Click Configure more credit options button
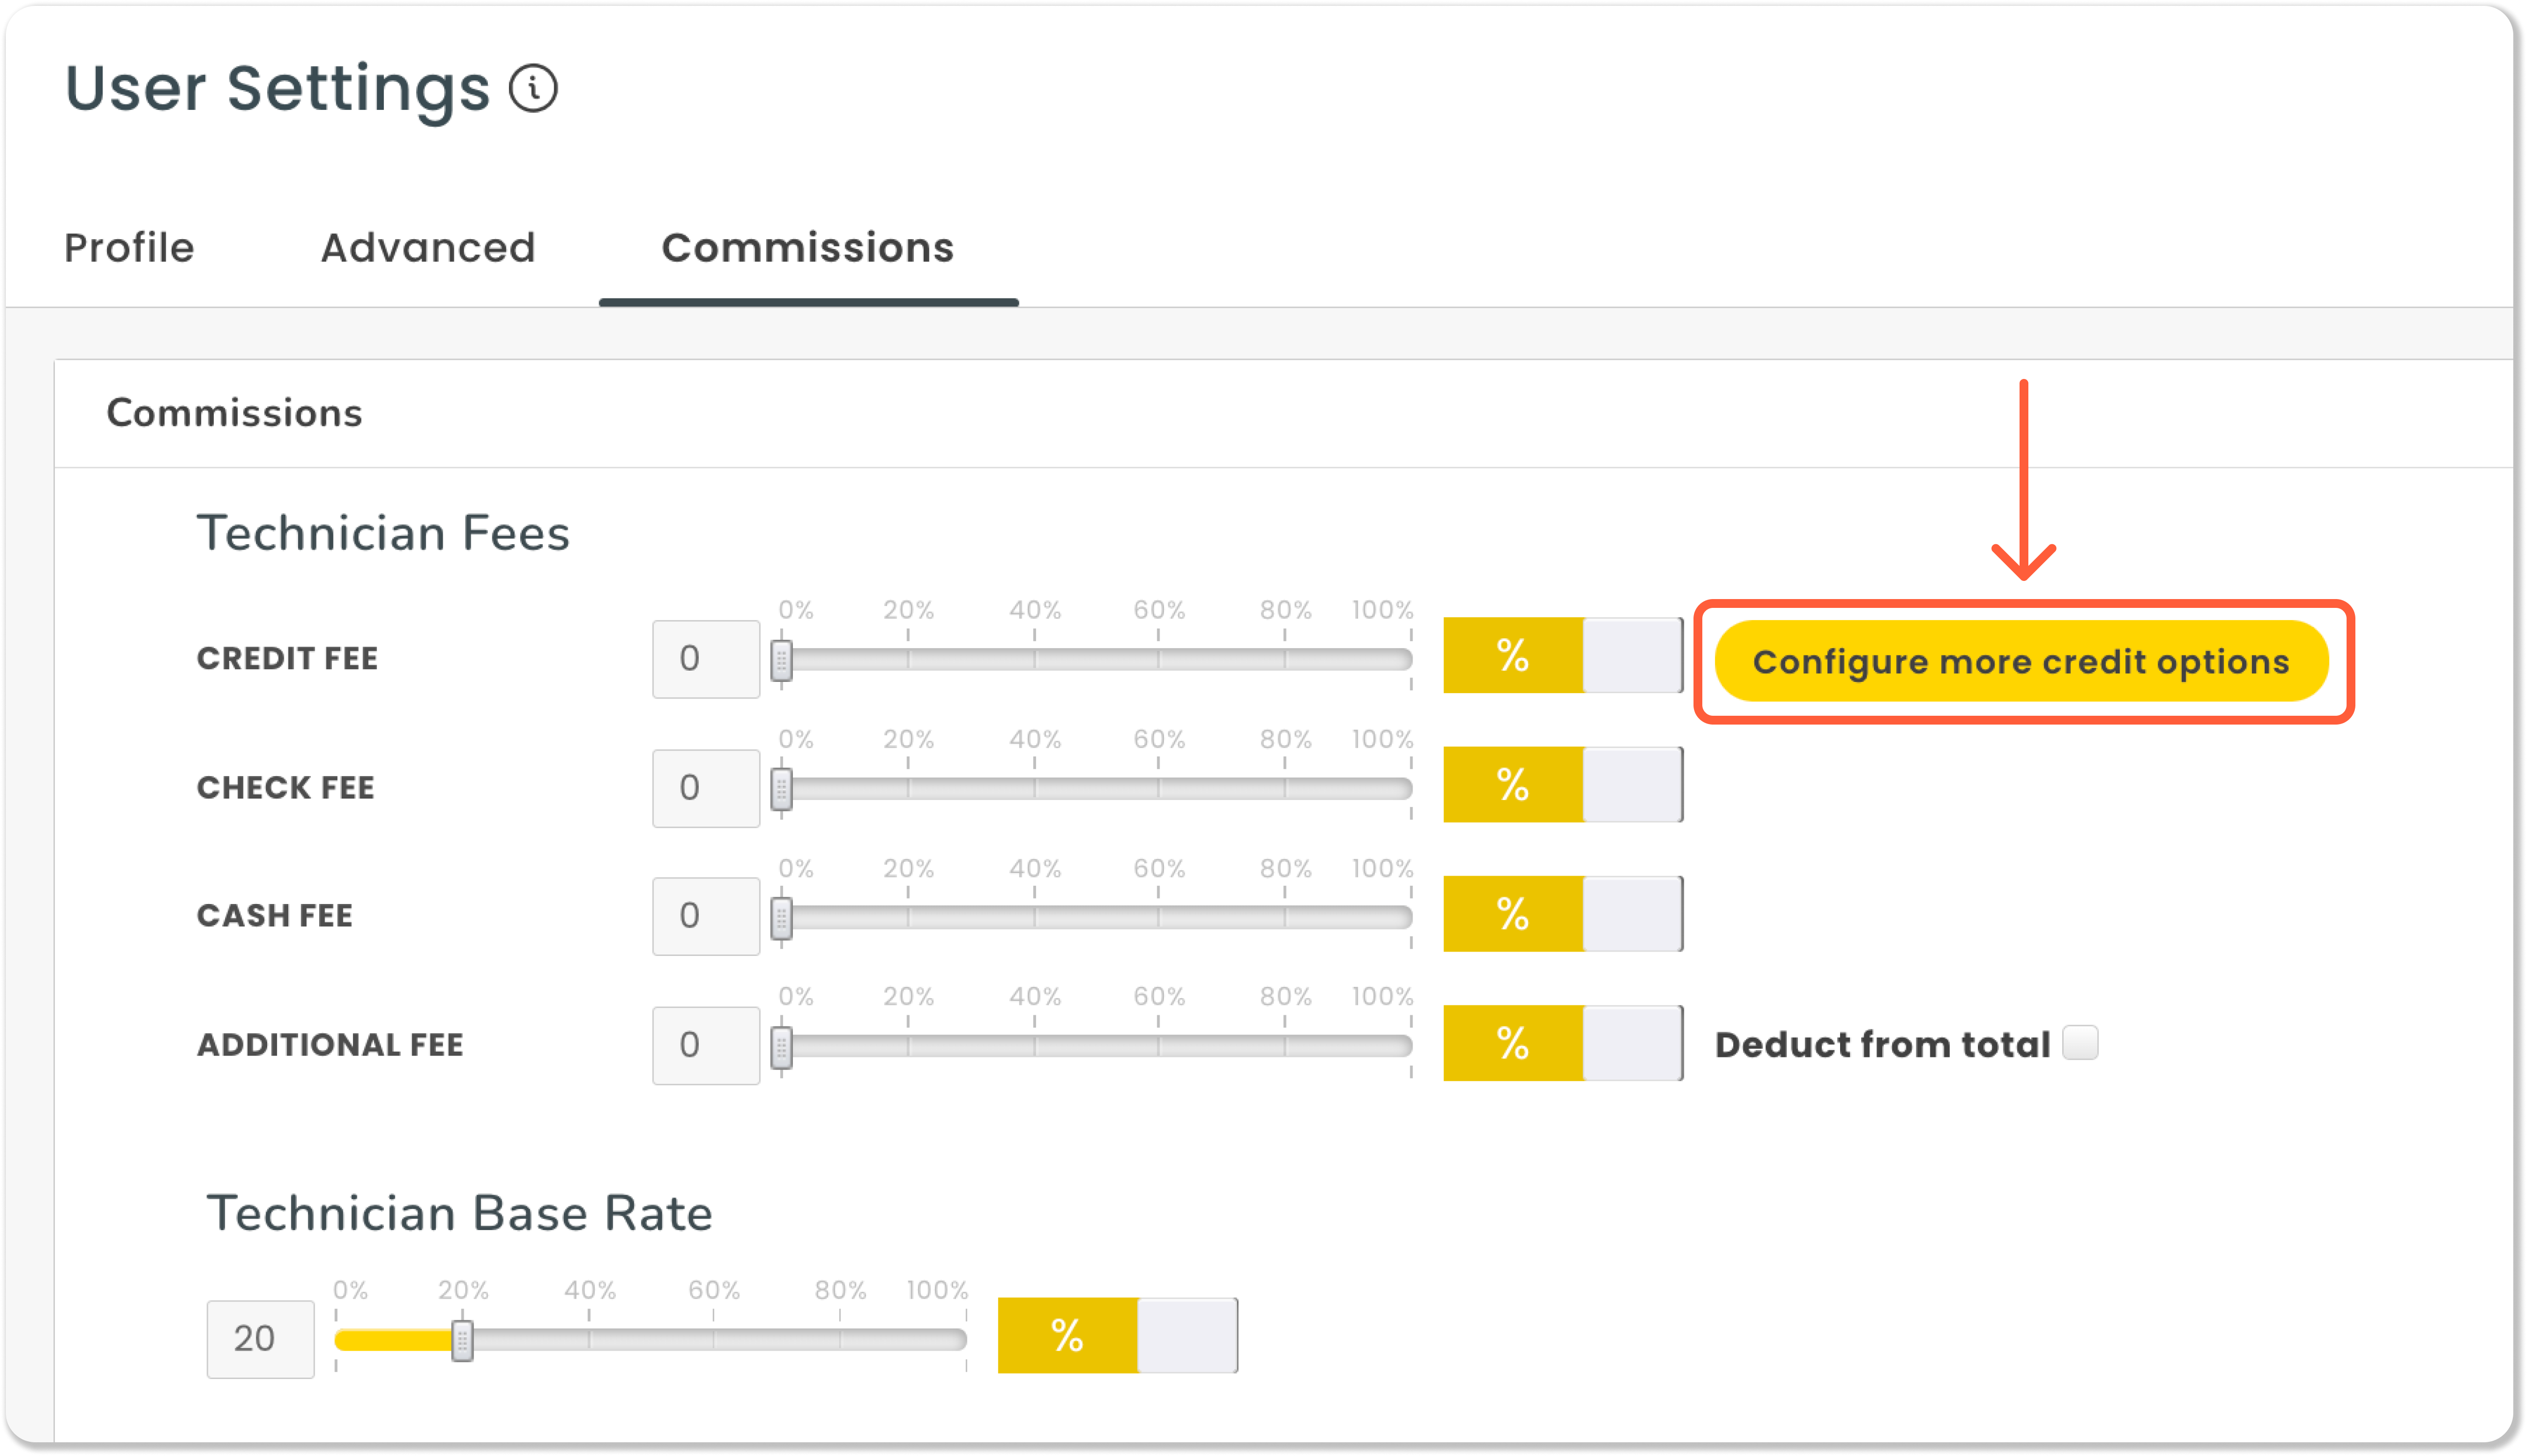Screen dimensions: 2527x1456 [2021, 661]
